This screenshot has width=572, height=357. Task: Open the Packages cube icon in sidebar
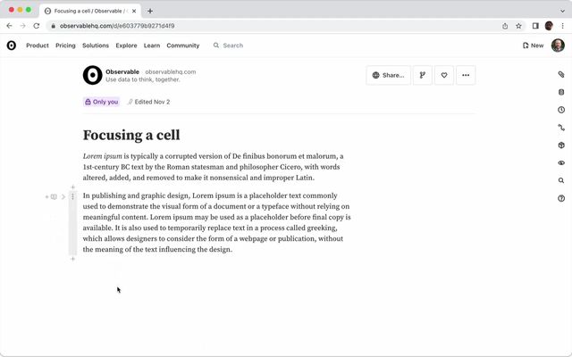pos(561,145)
